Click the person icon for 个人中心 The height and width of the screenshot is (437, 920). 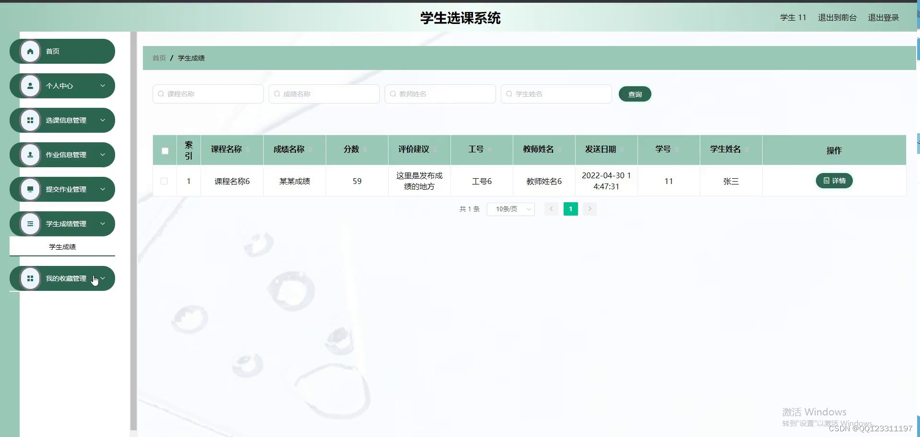click(30, 86)
